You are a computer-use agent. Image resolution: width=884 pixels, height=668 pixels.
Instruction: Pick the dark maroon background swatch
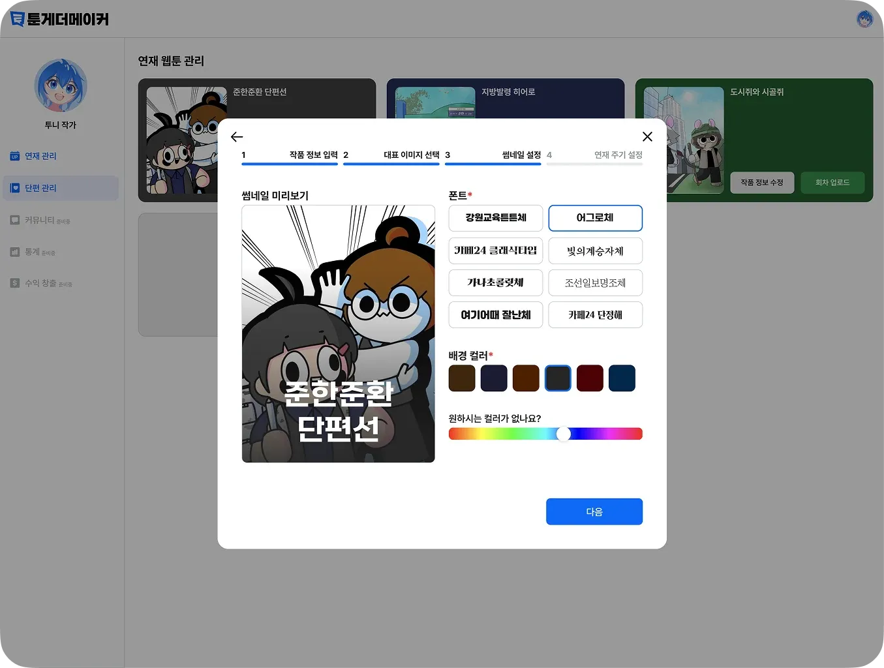590,378
